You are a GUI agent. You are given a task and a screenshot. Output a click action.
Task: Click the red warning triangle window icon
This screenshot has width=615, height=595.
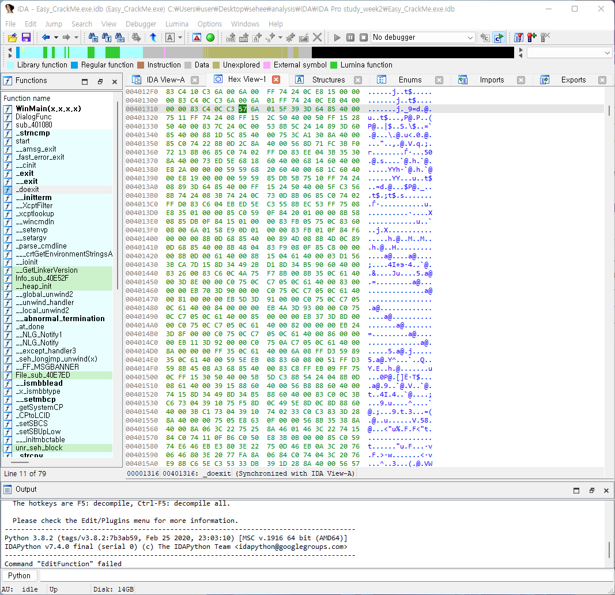click(x=197, y=37)
